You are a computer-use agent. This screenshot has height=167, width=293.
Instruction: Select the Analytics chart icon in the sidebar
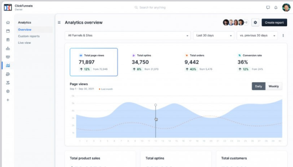8,66
